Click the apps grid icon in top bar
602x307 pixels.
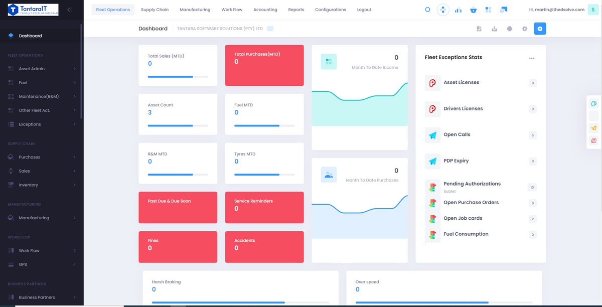click(x=488, y=9)
